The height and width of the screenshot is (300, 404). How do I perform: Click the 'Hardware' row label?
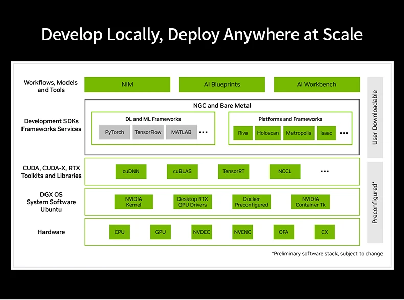point(51,232)
